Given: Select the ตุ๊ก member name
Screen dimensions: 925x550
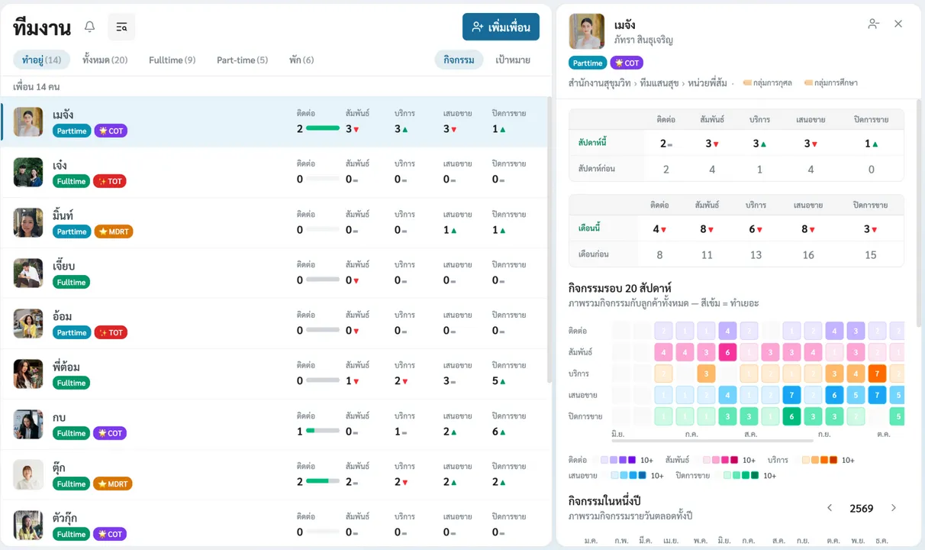Looking at the screenshot, I should [x=60, y=467].
